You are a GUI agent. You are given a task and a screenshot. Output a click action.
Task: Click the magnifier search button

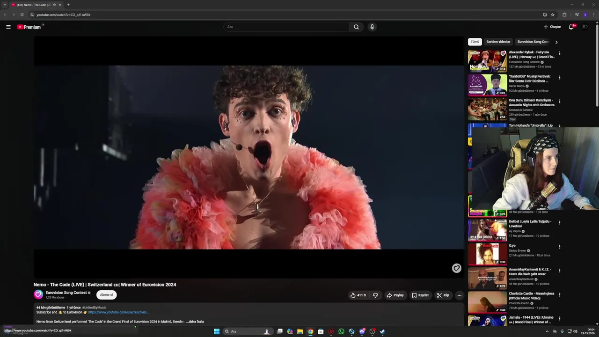(356, 27)
